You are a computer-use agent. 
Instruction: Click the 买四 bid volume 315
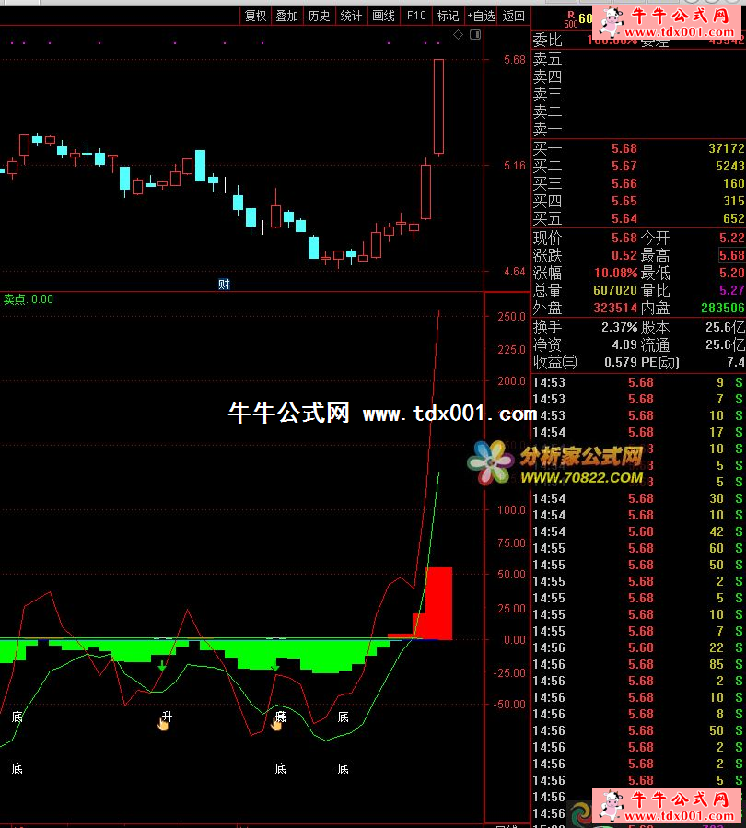click(734, 201)
